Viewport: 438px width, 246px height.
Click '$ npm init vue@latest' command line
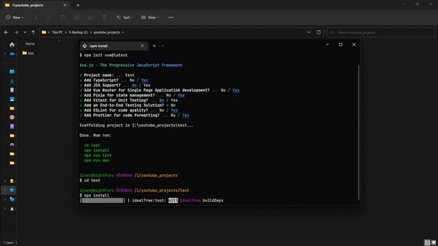point(103,55)
